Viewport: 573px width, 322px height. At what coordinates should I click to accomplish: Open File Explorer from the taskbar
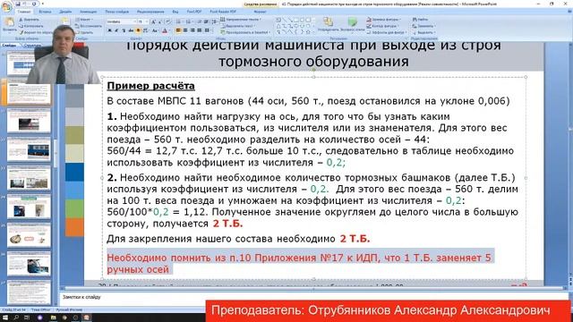coord(54,318)
